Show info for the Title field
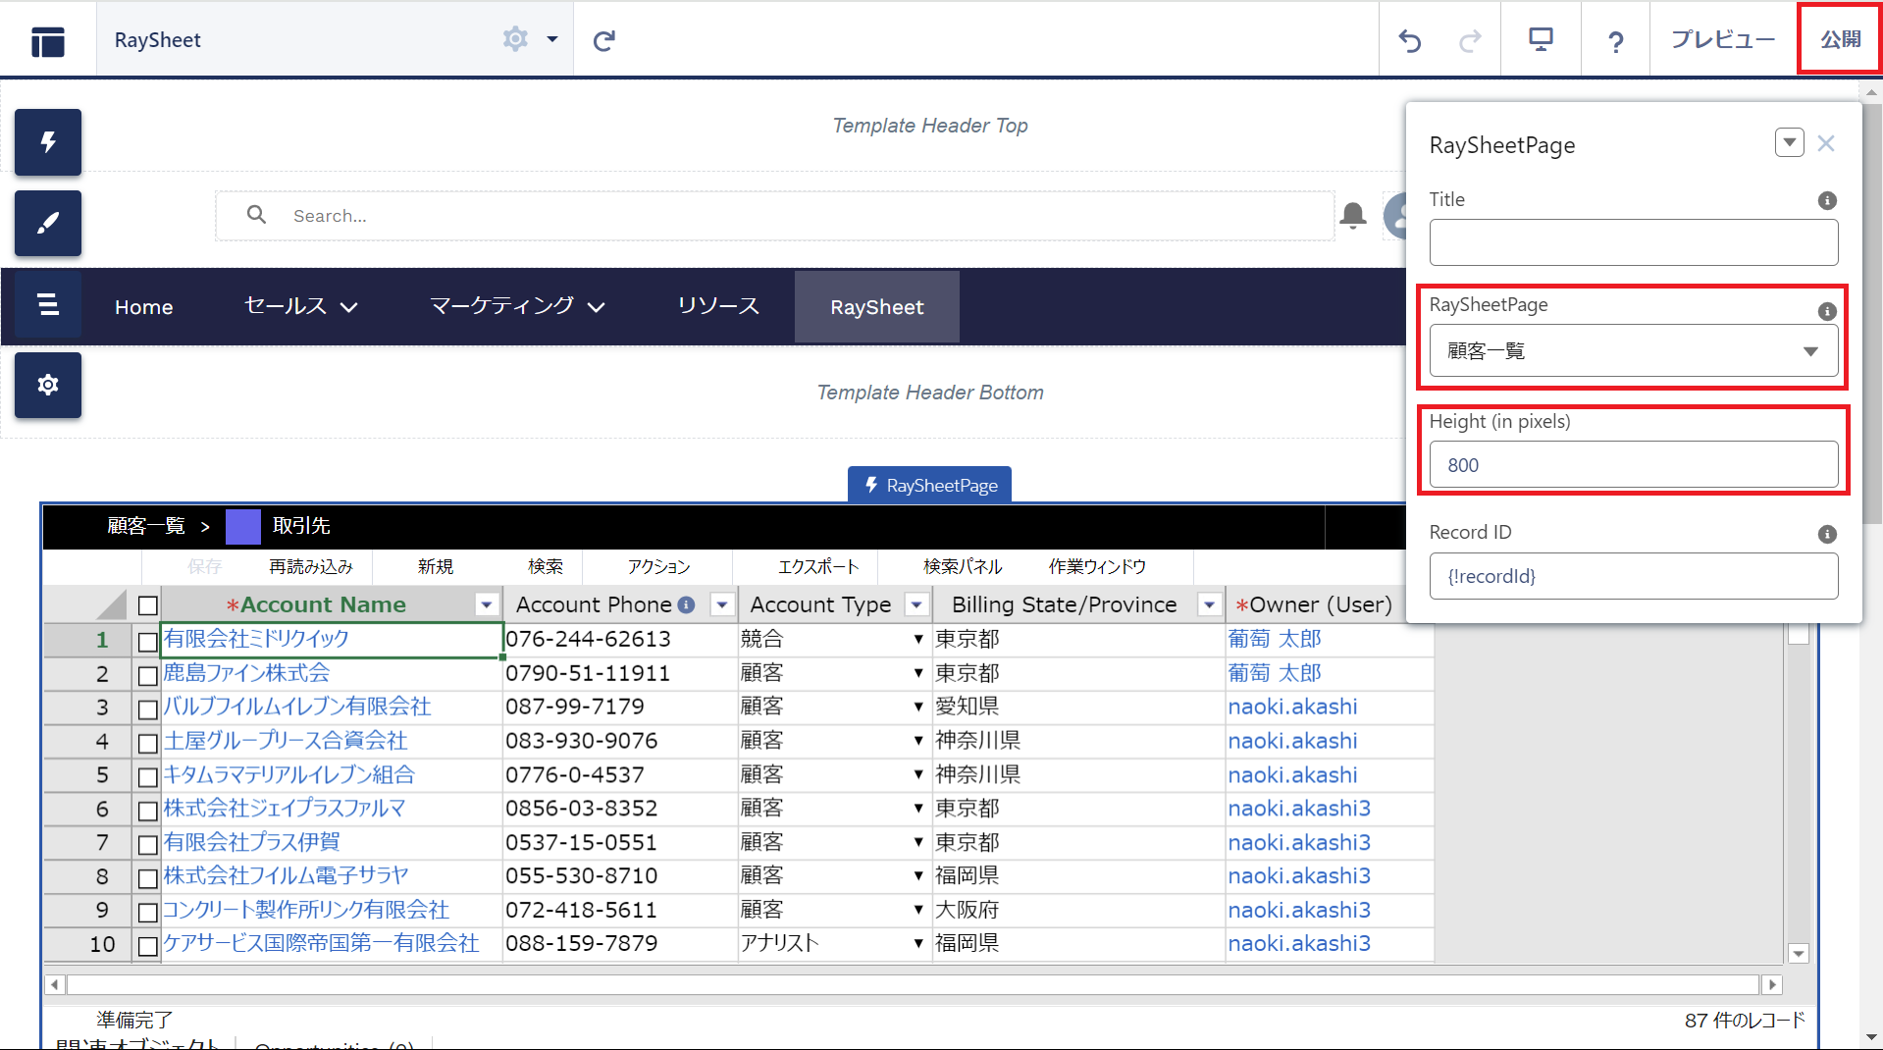Viewport: 1883px width, 1050px height. pos(1827,200)
